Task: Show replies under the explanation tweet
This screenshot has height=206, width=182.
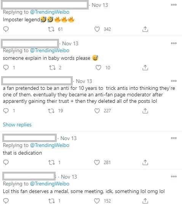Action: 17,125
